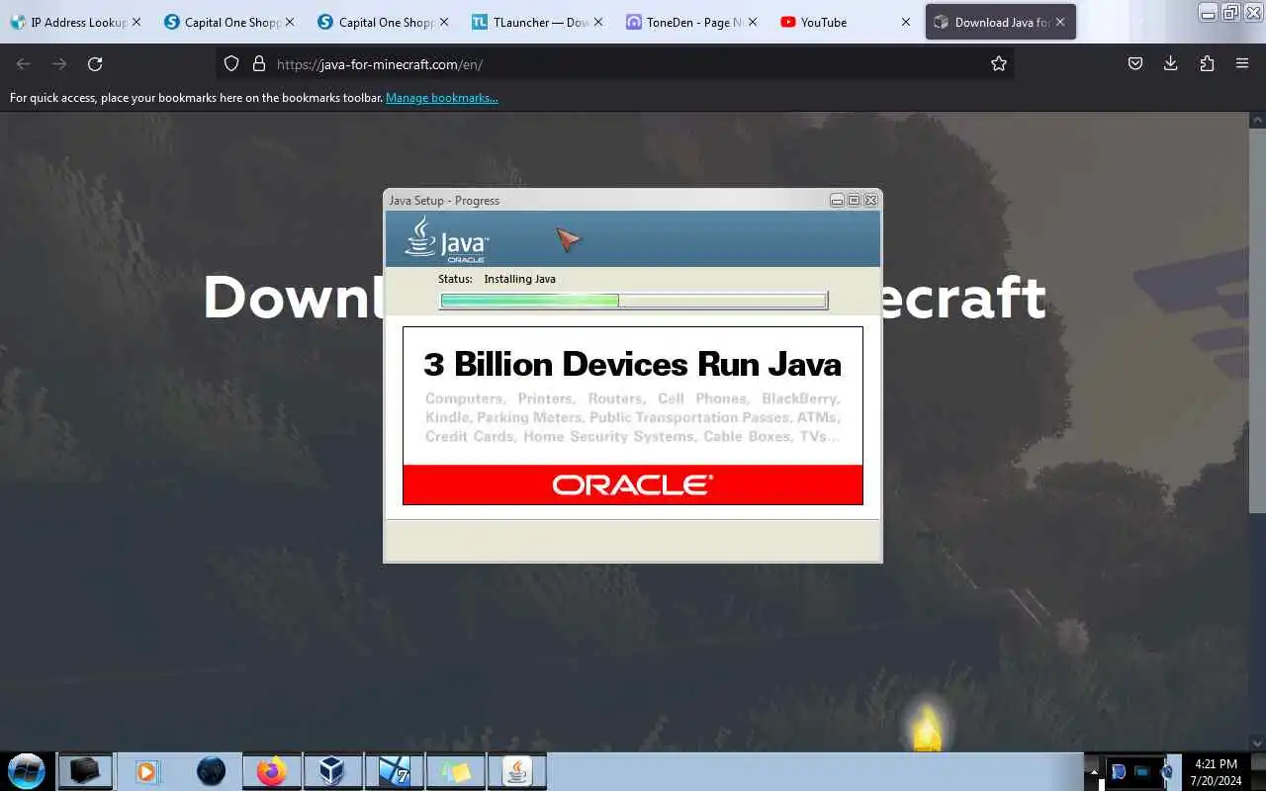
Task: Click the volume speaker tray icon
Action: pos(1168,772)
